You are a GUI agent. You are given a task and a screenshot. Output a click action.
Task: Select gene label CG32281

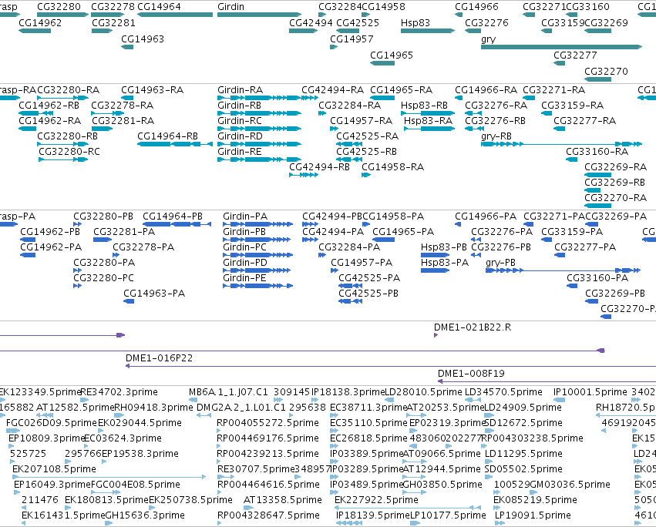click(x=113, y=23)
